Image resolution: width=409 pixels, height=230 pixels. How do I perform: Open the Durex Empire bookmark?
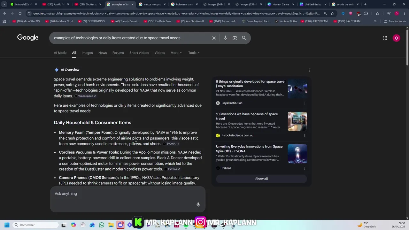(256, 21)
